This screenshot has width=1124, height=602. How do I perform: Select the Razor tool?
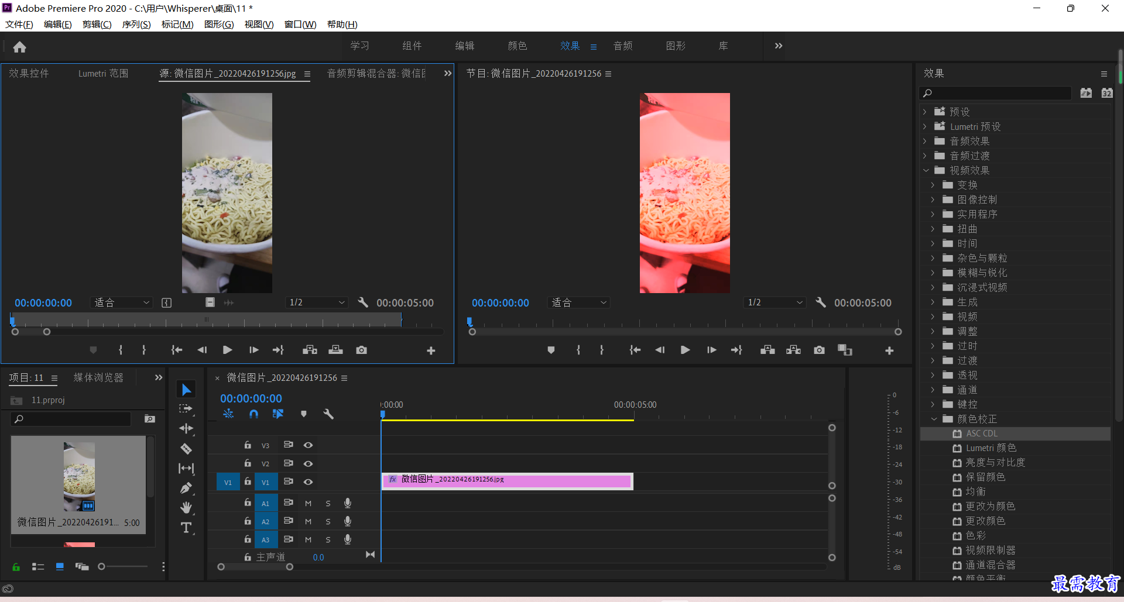[186, 449]
